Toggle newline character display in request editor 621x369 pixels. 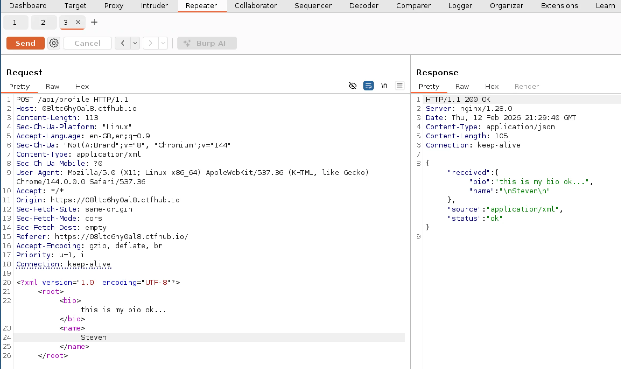click(x=384, y=86)
